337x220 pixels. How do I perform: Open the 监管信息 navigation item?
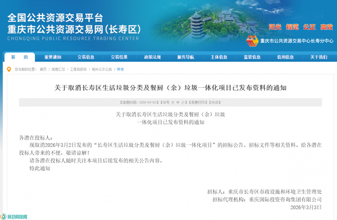click(x=252, y=57)
